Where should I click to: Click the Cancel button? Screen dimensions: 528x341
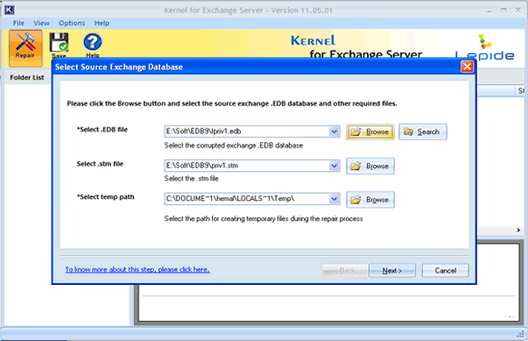446,270
